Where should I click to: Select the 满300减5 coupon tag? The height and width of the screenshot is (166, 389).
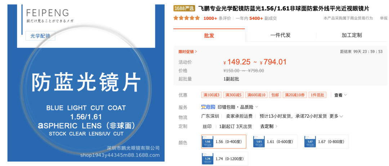point(234,95)
